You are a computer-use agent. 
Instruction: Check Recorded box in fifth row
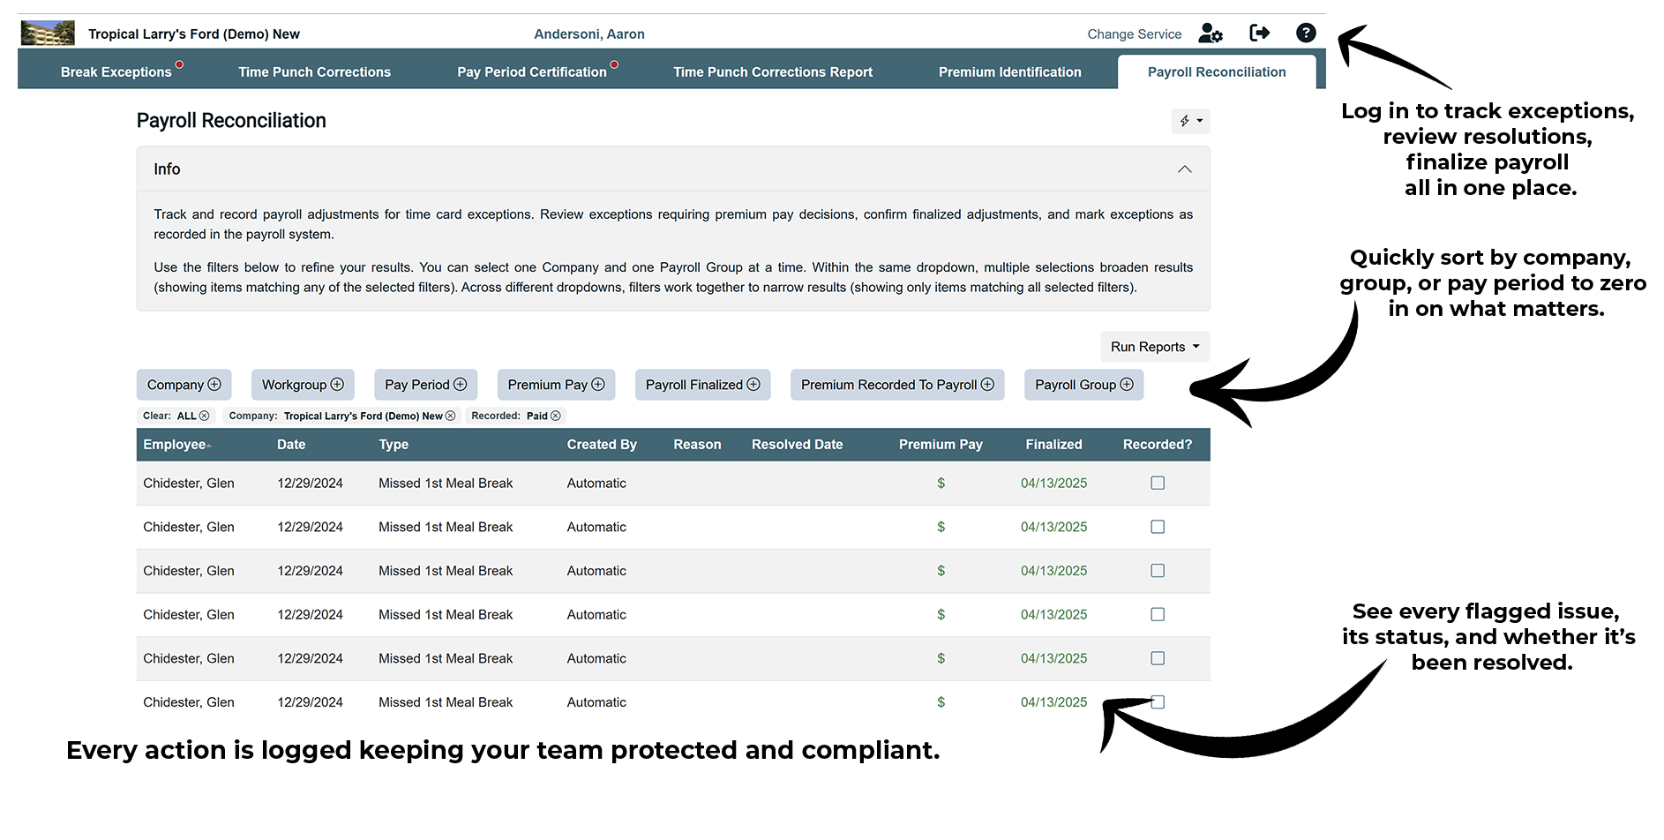[1158, 658]
